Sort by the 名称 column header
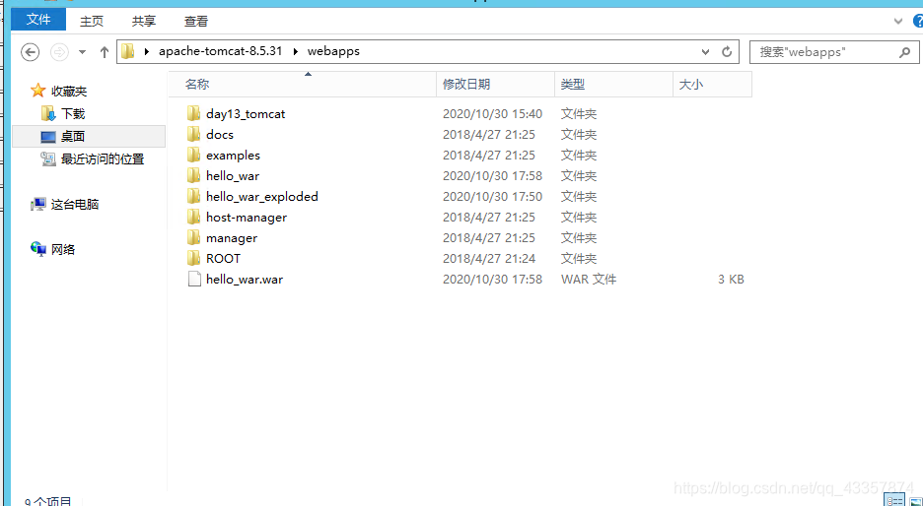The width and height of the screenshot is (923, 506). tap(302, 85)
